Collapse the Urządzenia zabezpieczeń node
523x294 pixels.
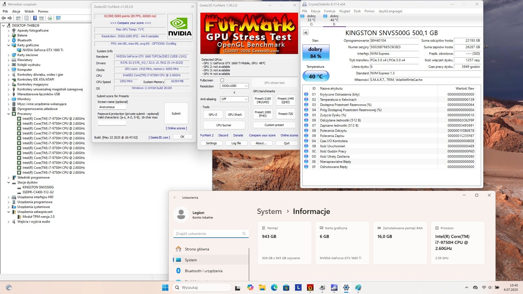point(8,212)
